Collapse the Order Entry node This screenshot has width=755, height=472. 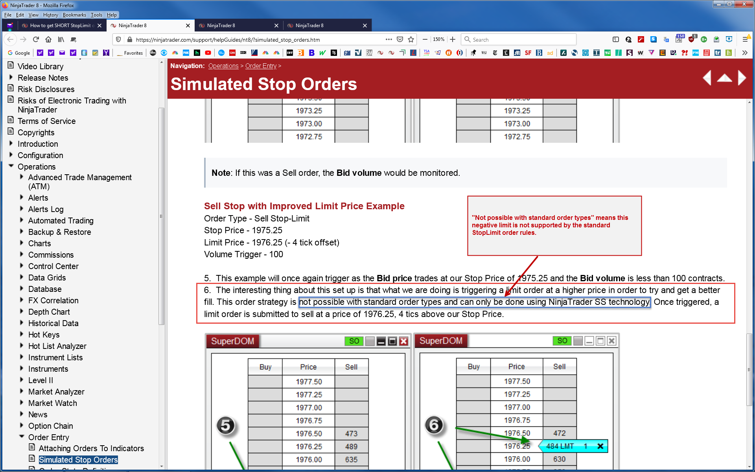coord(22,437)
